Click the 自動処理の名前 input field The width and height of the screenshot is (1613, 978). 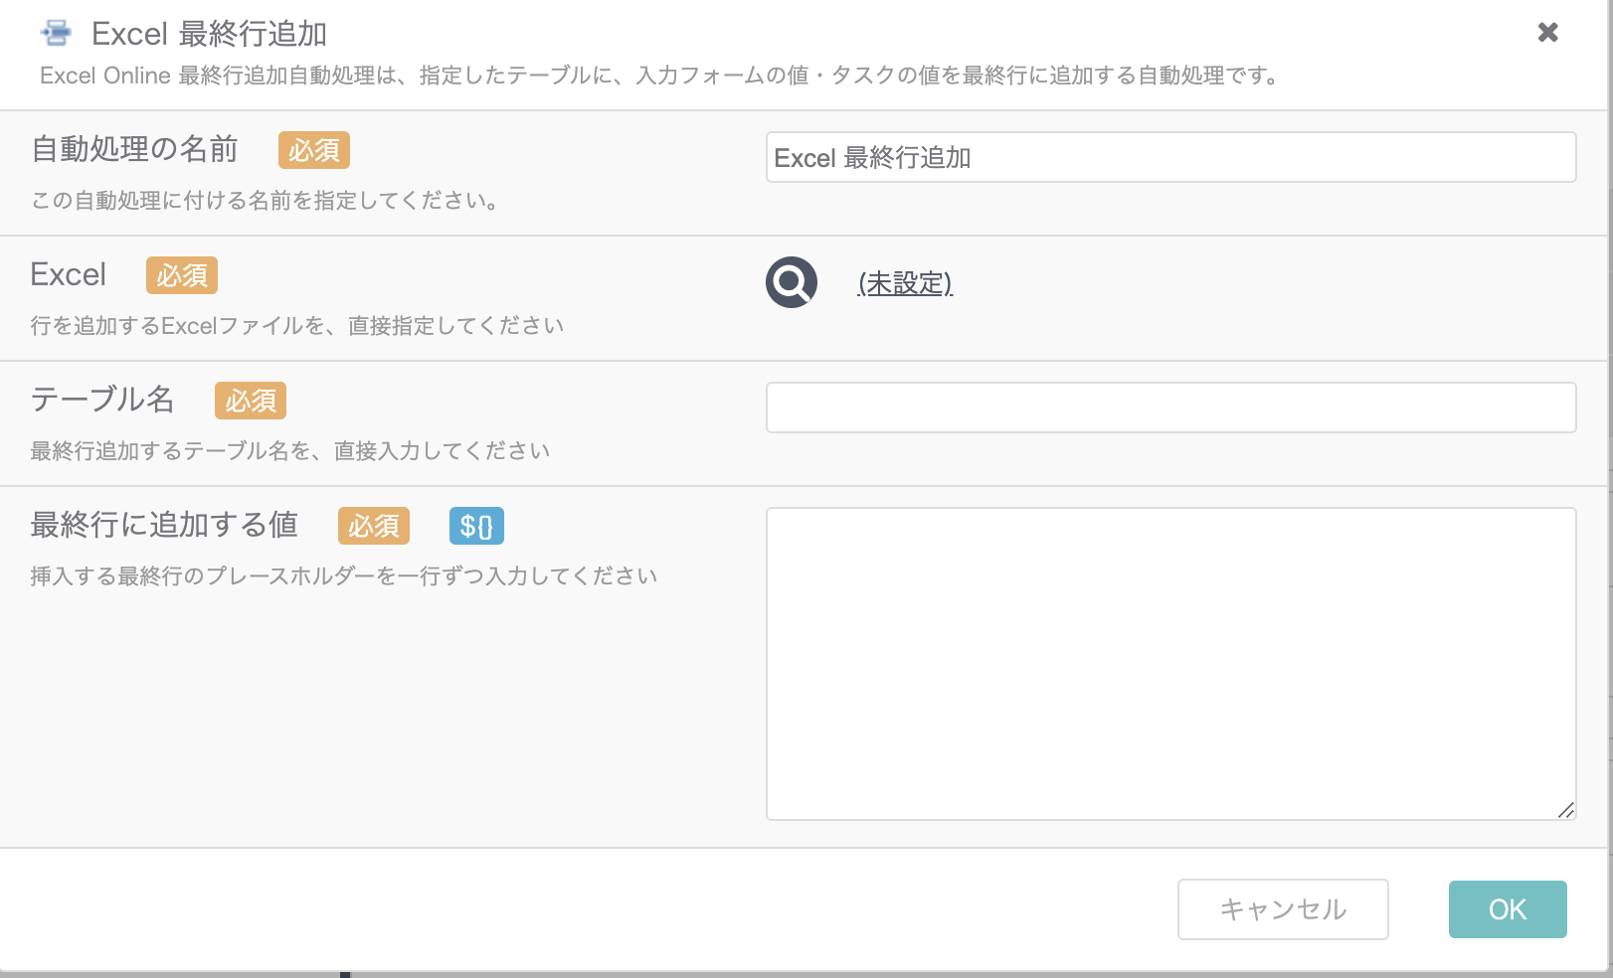(1170, 157)
